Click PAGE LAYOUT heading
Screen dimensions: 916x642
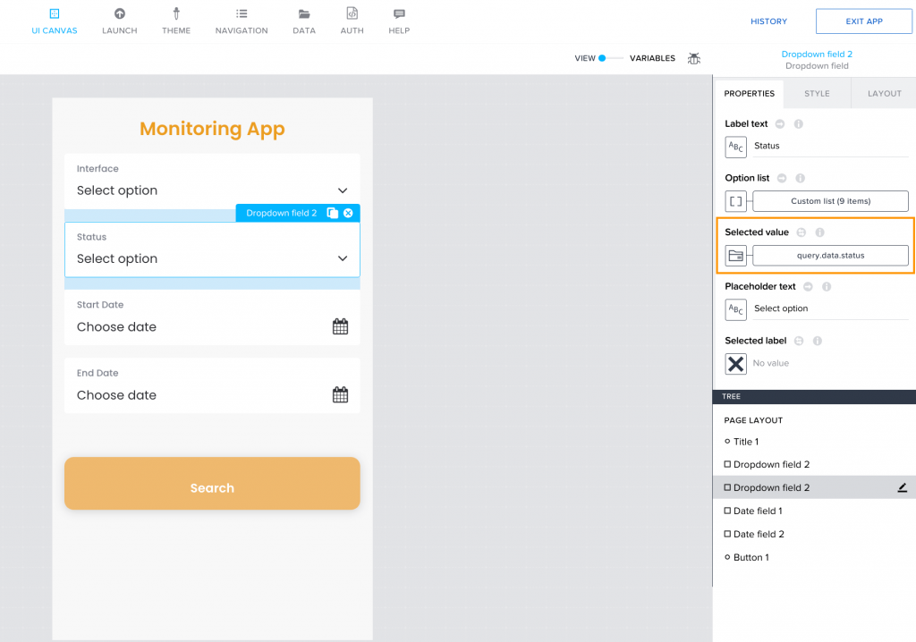tap(753, 420)
